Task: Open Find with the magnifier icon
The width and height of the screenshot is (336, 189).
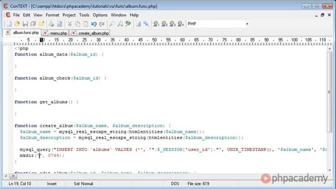Action: [112, 24]
